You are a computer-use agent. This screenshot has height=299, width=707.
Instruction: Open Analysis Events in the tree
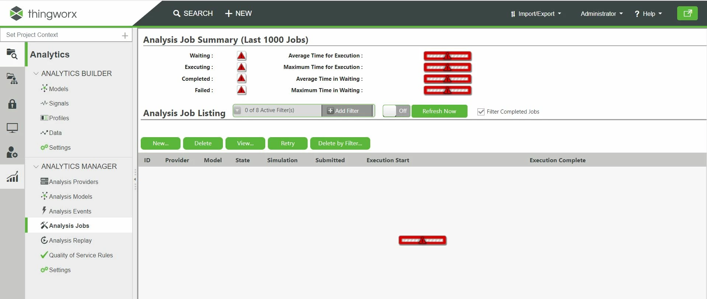coord(70,211)
